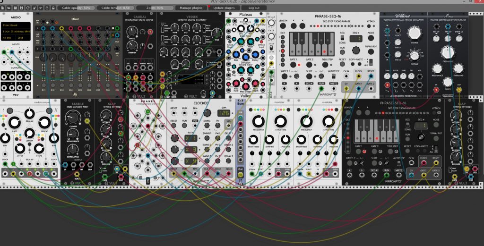
Task: Click the Out jack on Sum module
Action: (x=240, y=175)
